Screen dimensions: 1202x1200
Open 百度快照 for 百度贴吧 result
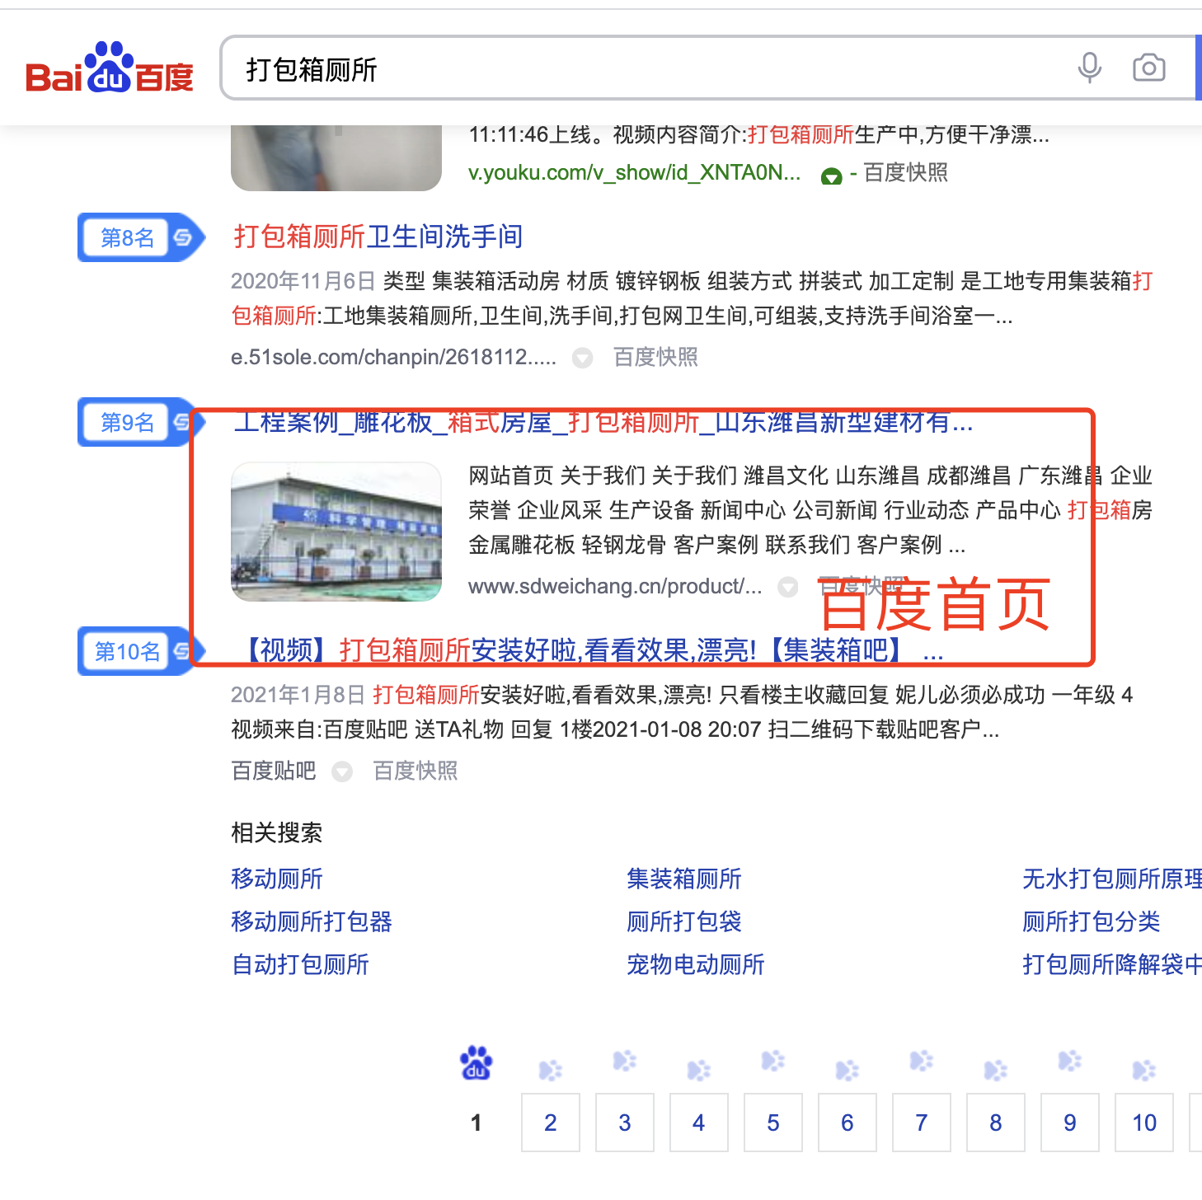pyautogui.click(x=416, y=771)
